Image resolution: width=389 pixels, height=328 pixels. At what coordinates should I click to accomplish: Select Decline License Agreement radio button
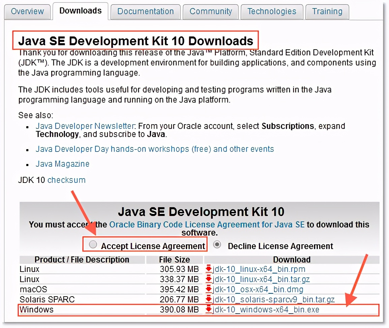217,245
